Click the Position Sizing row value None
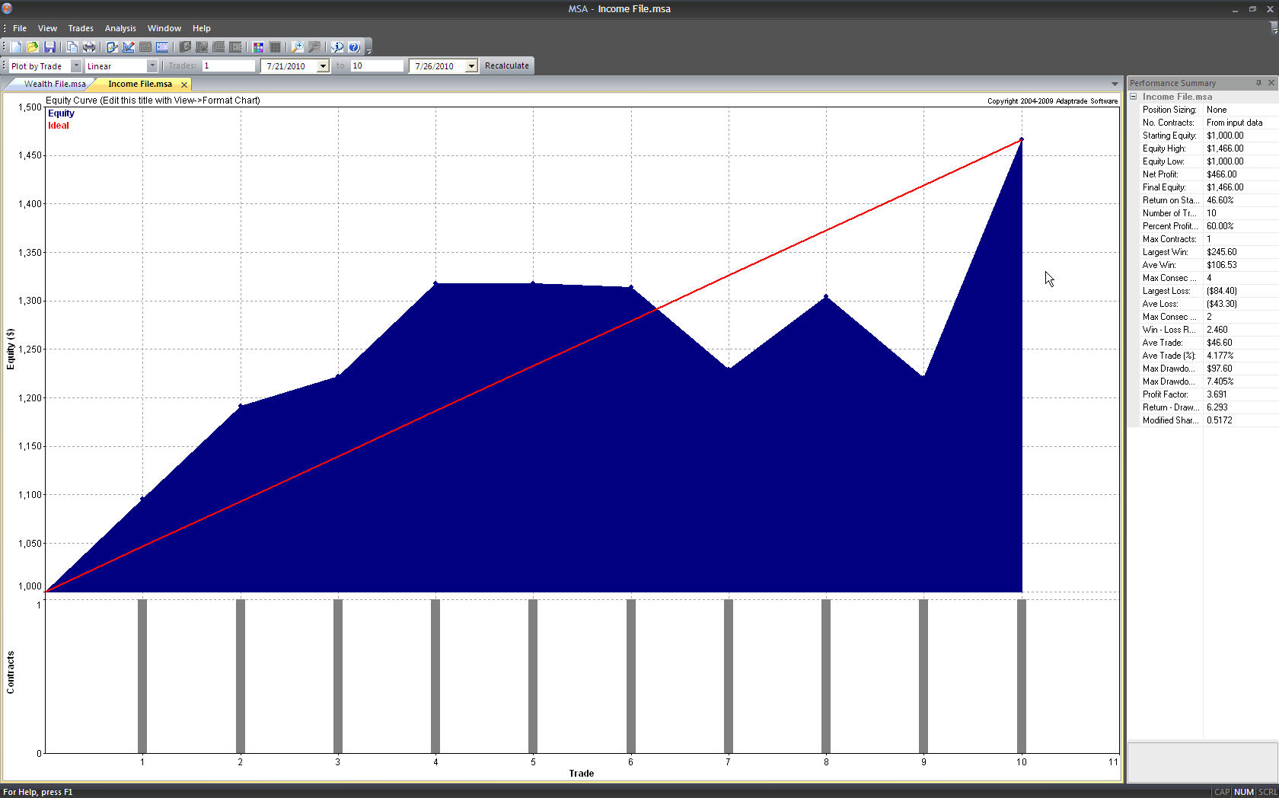 pyautogui.click(x=1217, y=110)
